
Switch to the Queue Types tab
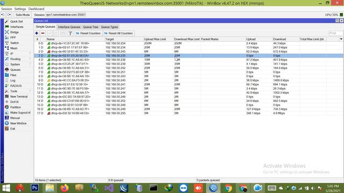(x=110, y=27)
